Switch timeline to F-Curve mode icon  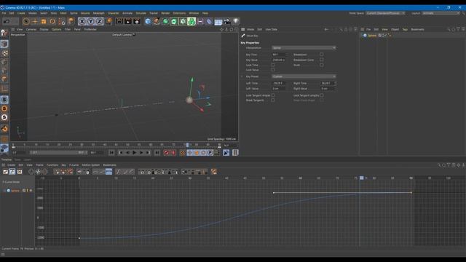(x=12, y=172)
